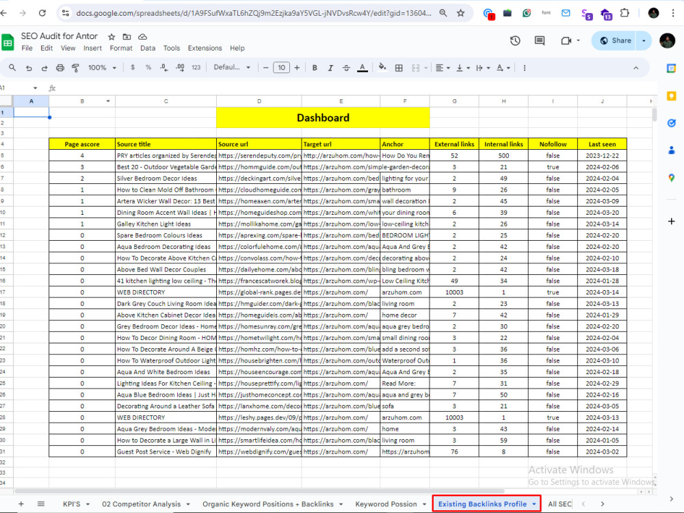Bookmark page with browser star icon
684x513 pixels.
coord(460,13)
